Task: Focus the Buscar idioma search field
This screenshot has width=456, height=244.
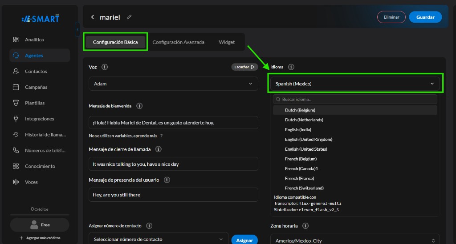Action: tap(355, 99)
